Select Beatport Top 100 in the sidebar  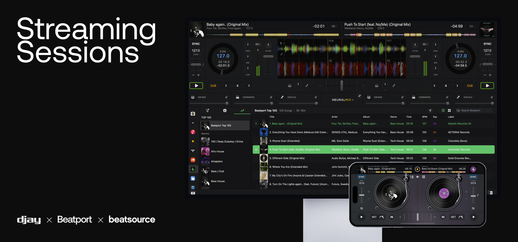tap(225, 125)
